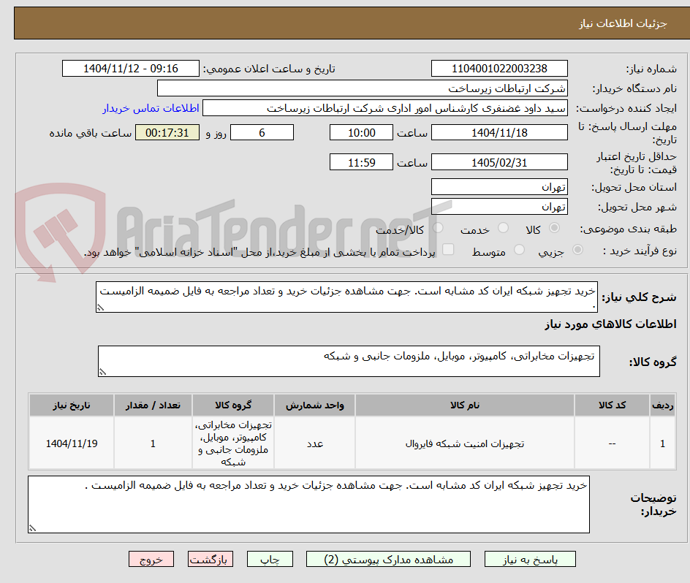The width and height of the screenshot is (690, 583).
Task: Click the announcement date field 1404/11/12 - 09:16
Action: tap(131, 69)
